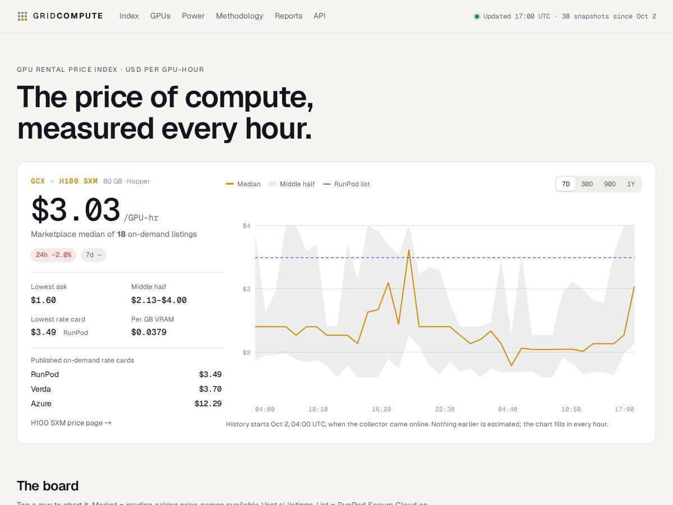The height and width of the screenshot is (505, 673).
Task: Click the '80 GB · Hopper' spec label
Action: click(126, 181)
